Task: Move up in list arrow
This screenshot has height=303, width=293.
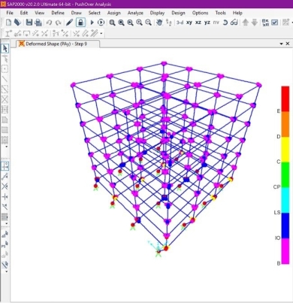Action: click(246, 23)
